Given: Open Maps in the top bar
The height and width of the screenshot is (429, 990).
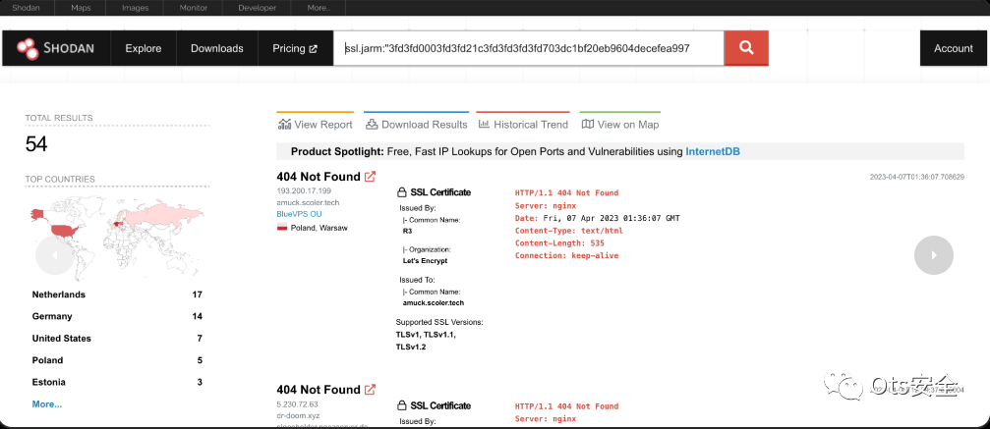Looking at the screenshot, I should [x=81, y=8].
